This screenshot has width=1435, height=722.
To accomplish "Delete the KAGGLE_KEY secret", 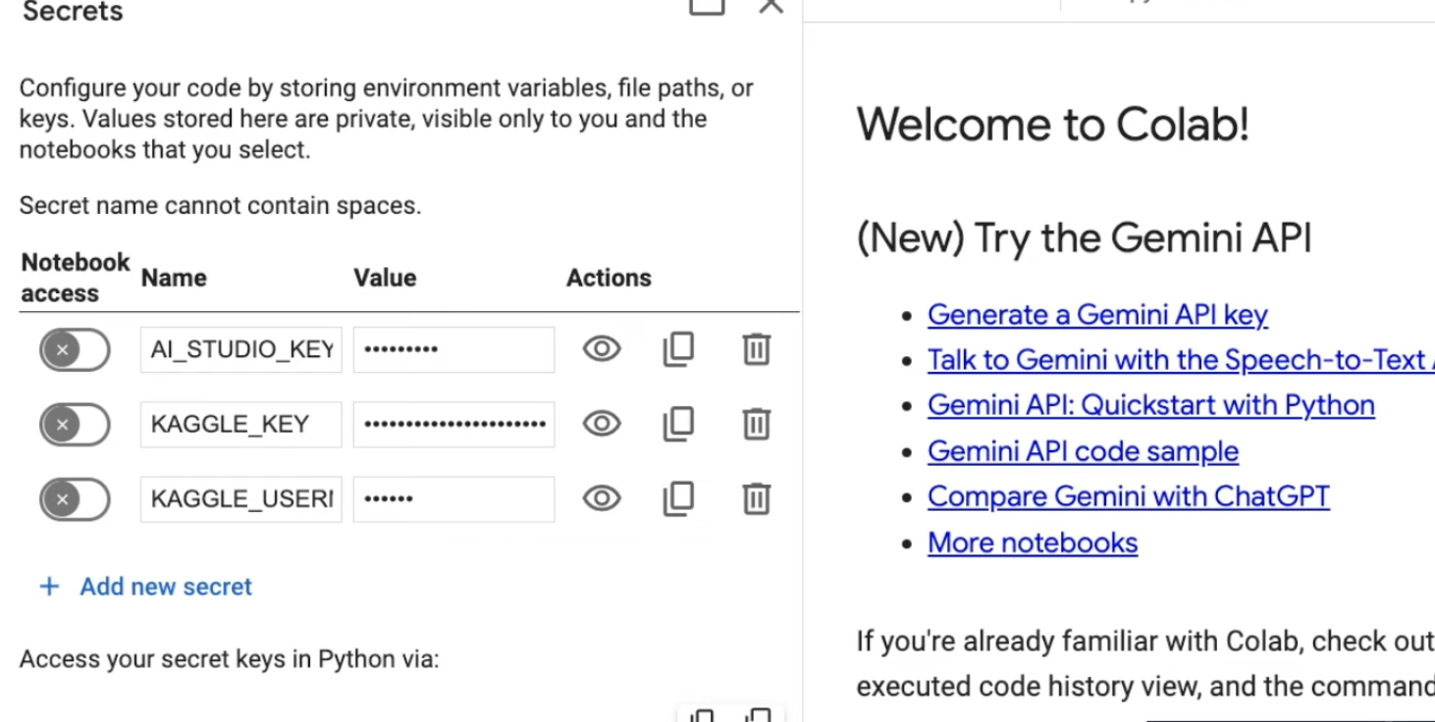I will (756, 424).
